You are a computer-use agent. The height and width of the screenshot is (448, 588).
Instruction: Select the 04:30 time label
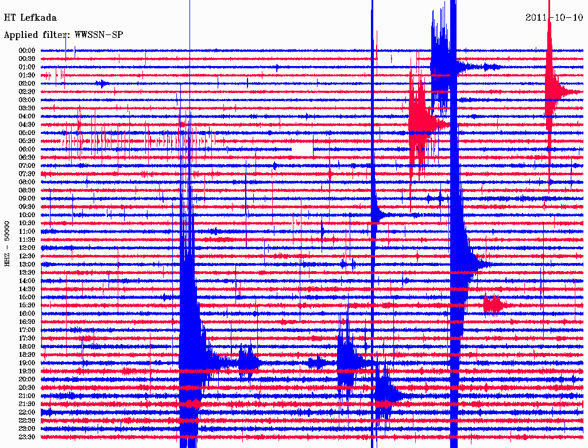click(x=27, y=125)
